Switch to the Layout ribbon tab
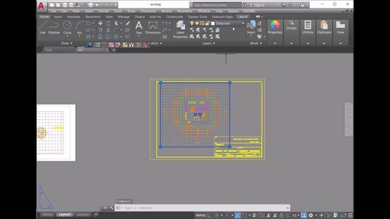This screenshot has height=219, width=390. [x=243, y=16]
